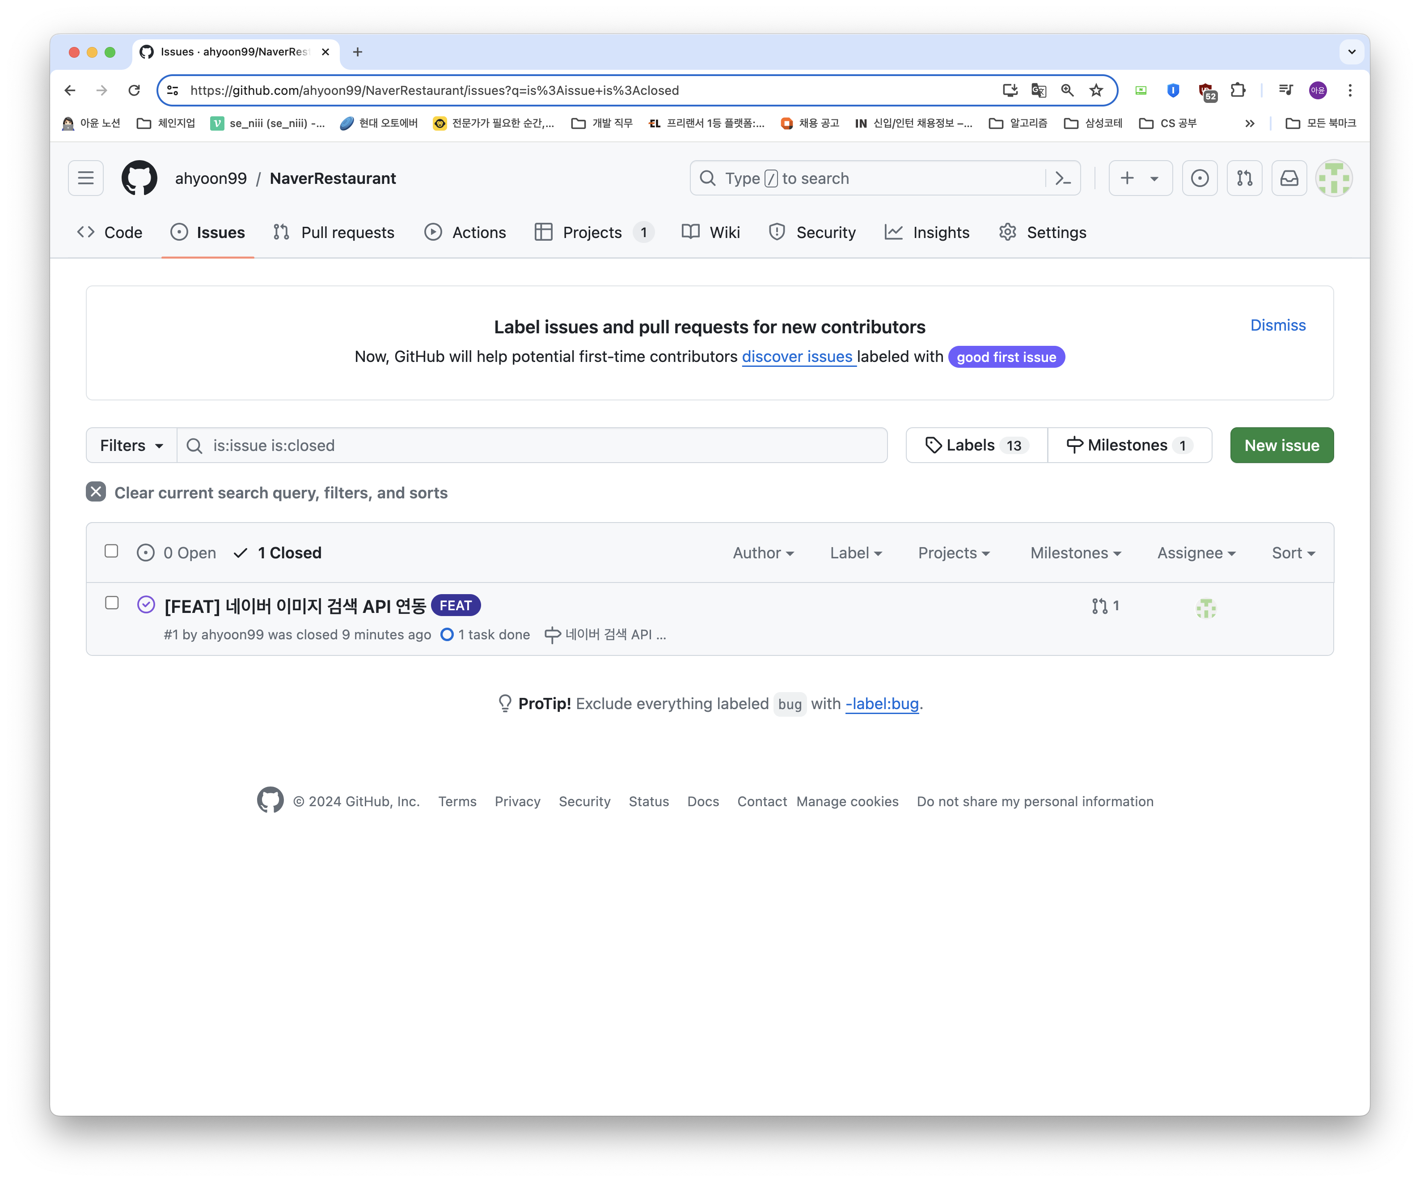This screenshot has width=1420, height=1182.
Task: Open the global Pull requests header icon
Action: click(x=1244, y=178)
